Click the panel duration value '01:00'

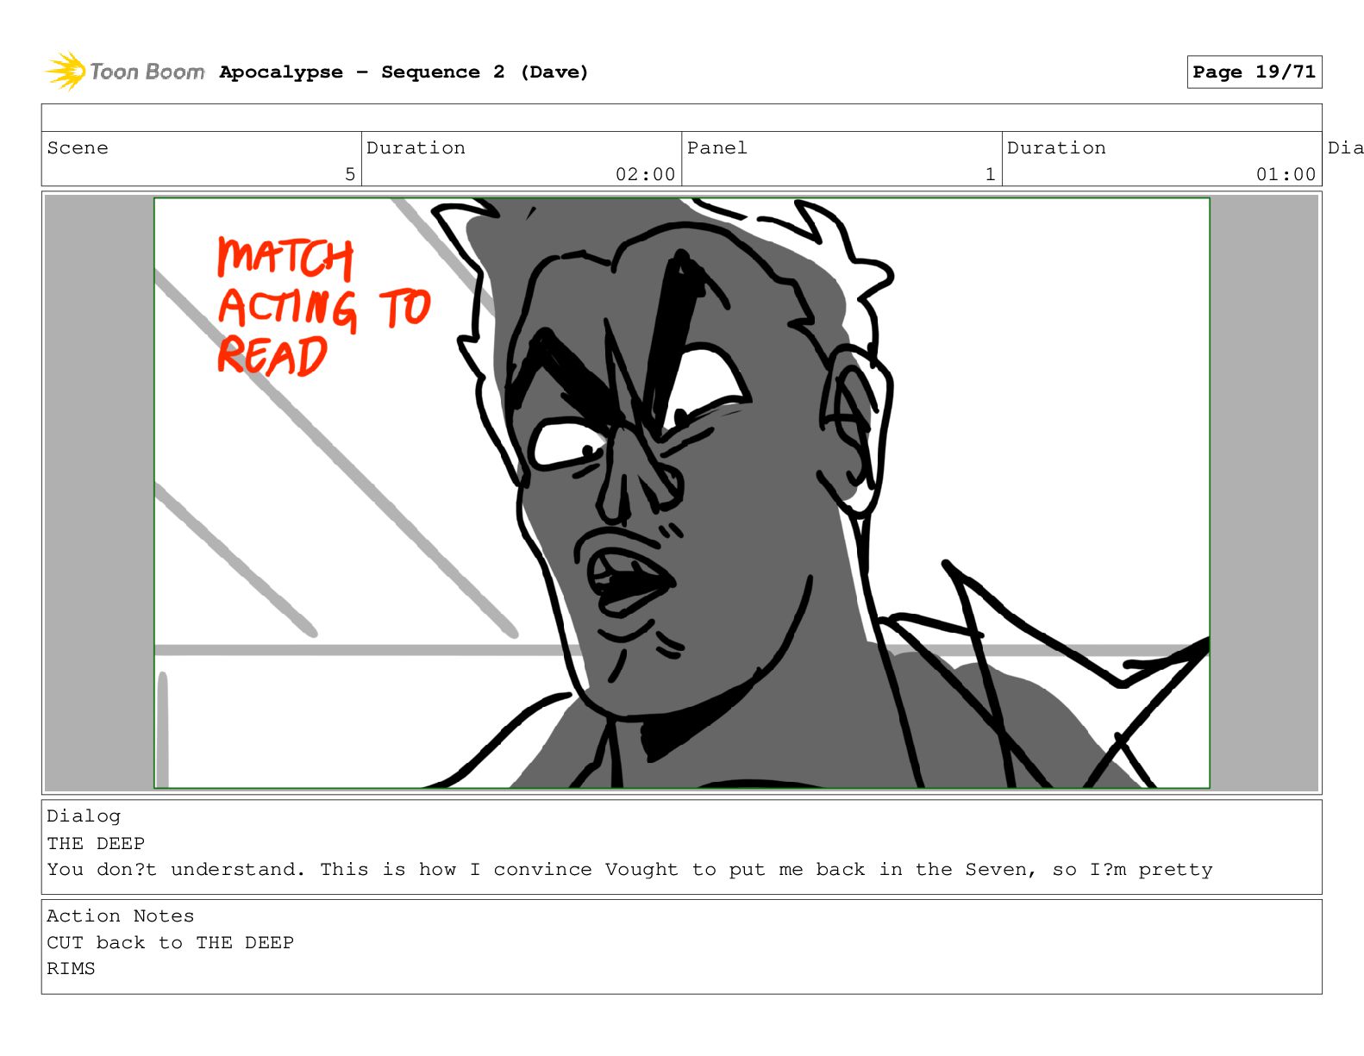1286,174
